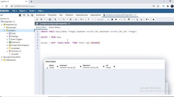
Task: Select the postgres/postgres@PostgreSQL 12 query tab
Action: tap(120, 15)
